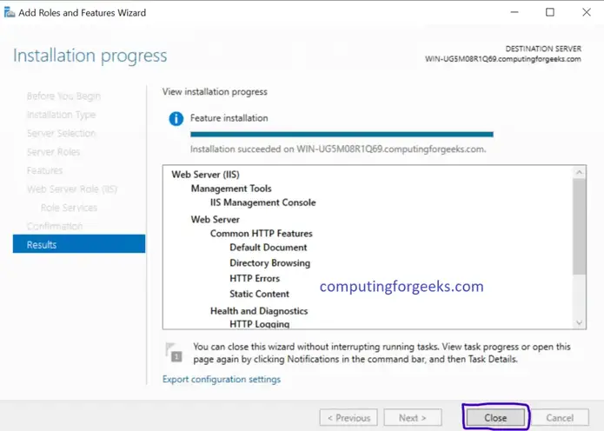This screenshot has width=604, height=431.
Task: Select Common HTTP Features entry
Action: pos(262,234)
